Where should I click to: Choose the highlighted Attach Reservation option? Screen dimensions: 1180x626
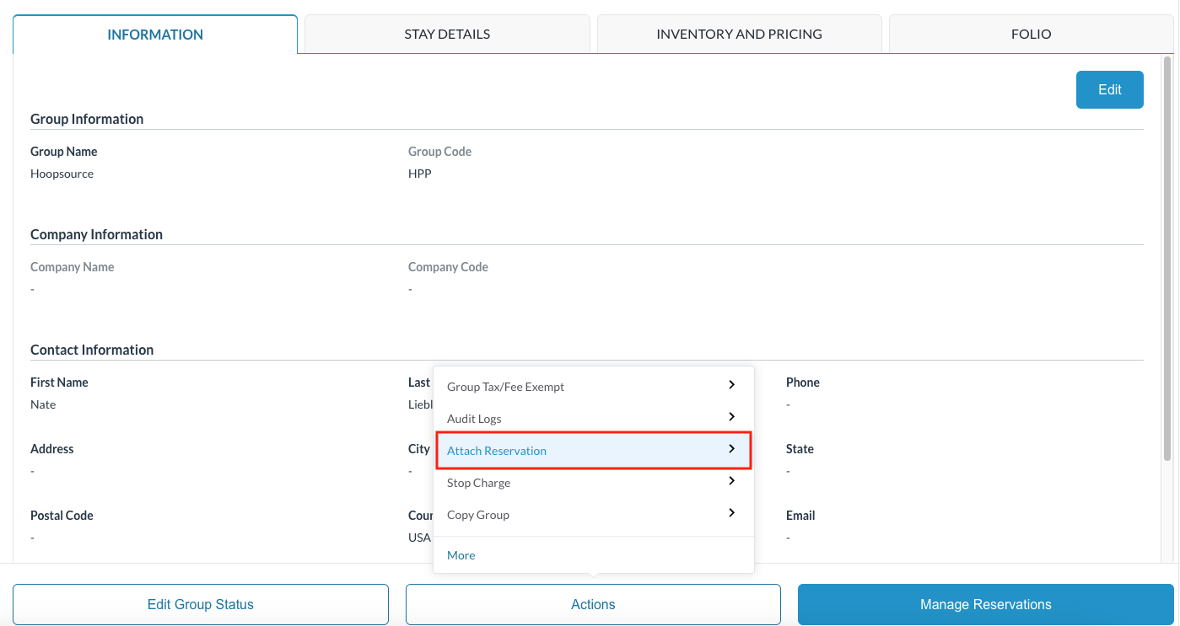[497, 451]
